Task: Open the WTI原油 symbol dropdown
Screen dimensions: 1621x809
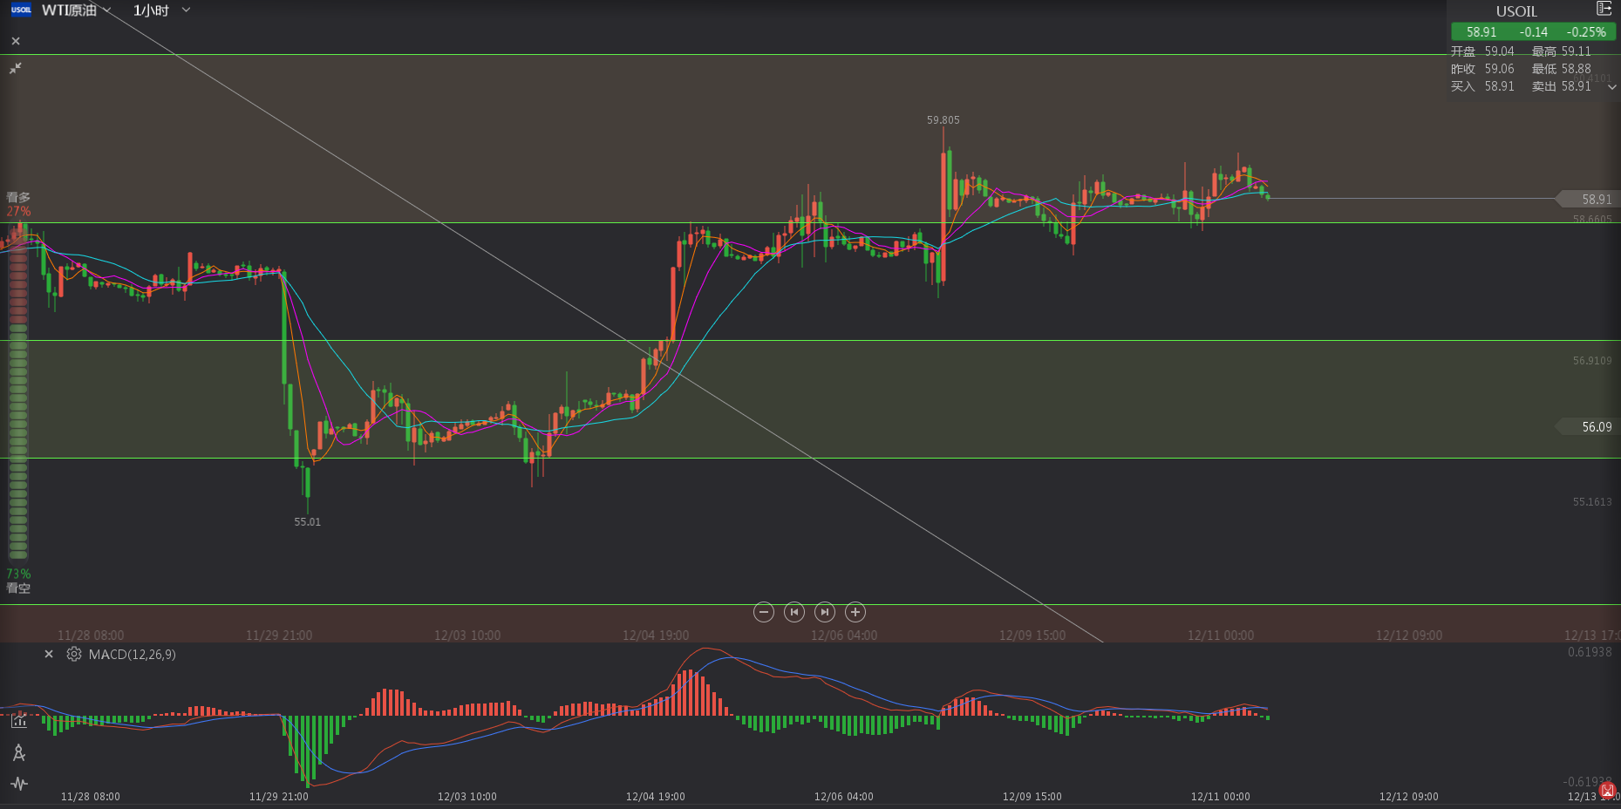Action: click(106, 10)
